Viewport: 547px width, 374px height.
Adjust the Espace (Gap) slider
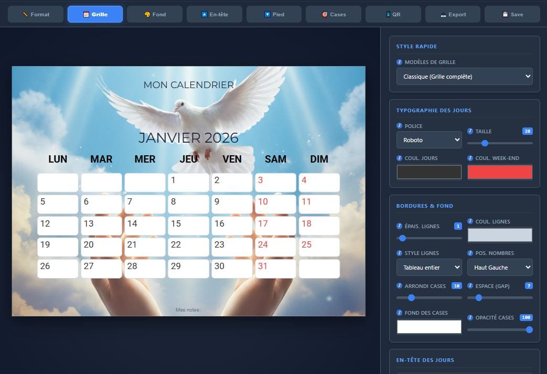478,297
